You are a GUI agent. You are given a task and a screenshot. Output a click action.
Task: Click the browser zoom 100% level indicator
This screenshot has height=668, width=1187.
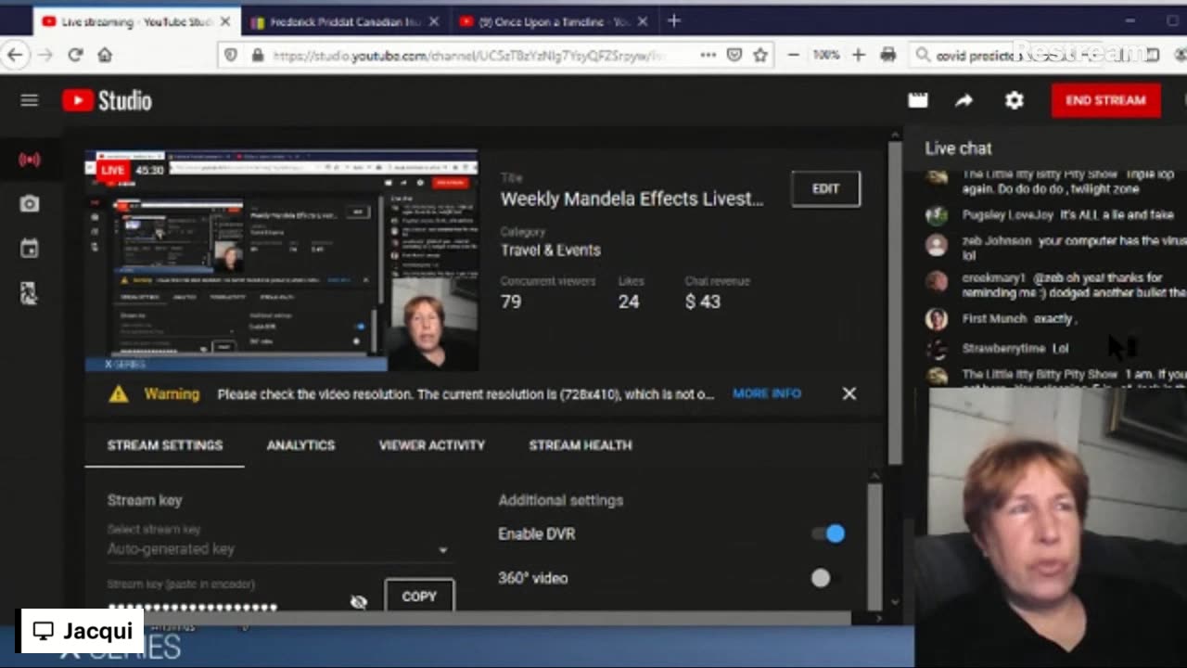click(826, 55)
